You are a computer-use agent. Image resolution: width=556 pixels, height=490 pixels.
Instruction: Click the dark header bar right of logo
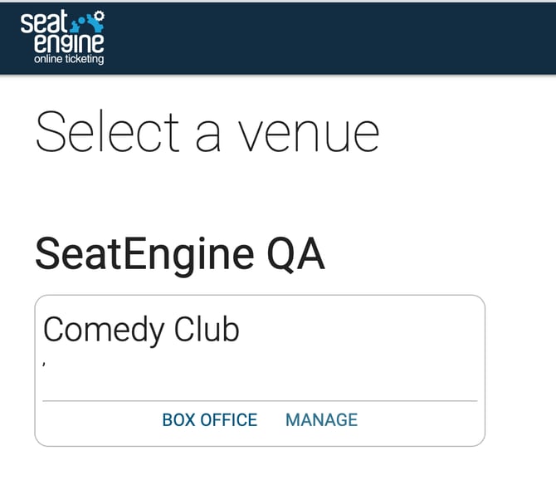point(332,37)
